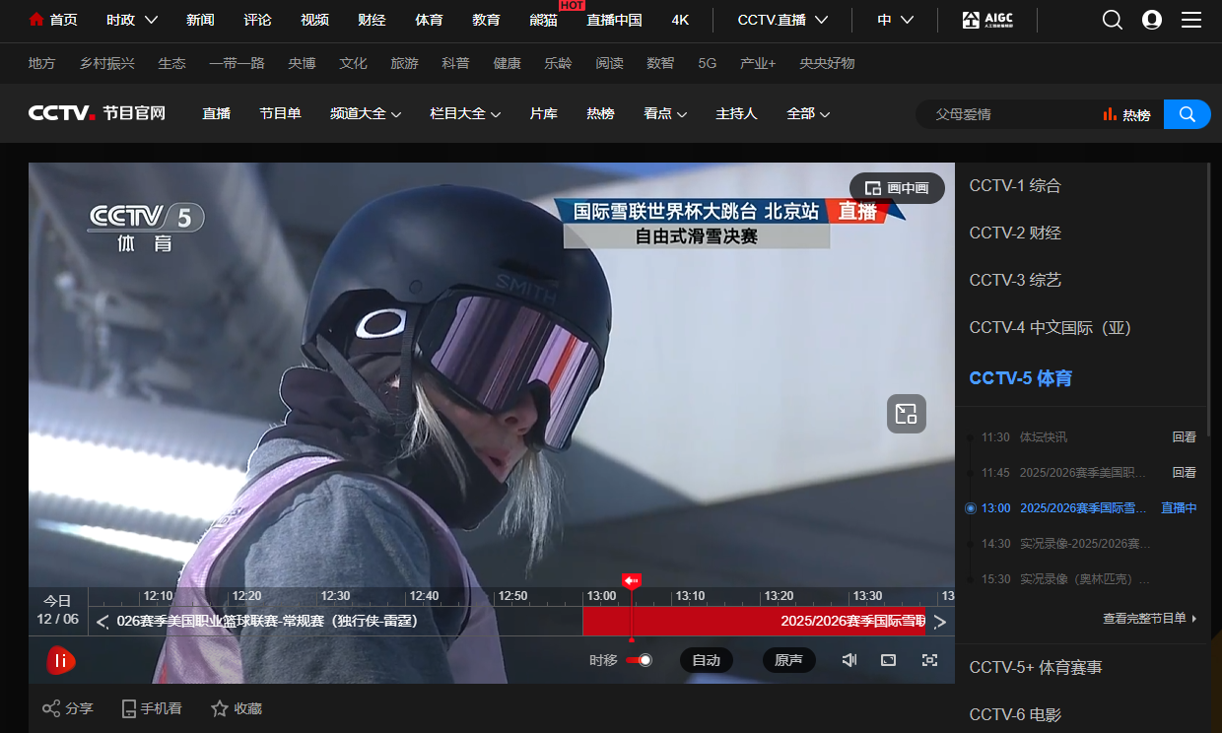
Task: Expand the CCTV直播 dropdown
Action: pyautogui.click(x=781, y=20)
